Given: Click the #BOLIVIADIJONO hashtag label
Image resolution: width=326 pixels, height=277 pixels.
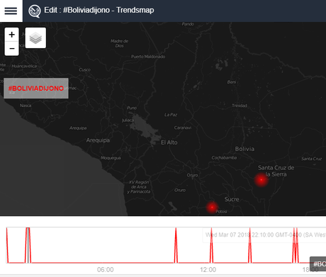Looking at the screenshot, I should 36,89.
